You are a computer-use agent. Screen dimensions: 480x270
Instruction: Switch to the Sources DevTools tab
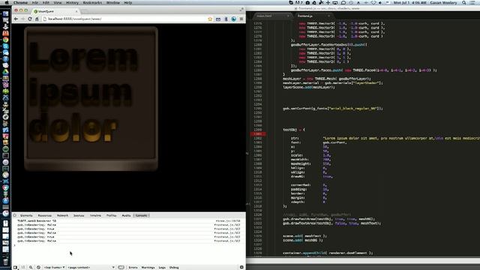point(79,215)
